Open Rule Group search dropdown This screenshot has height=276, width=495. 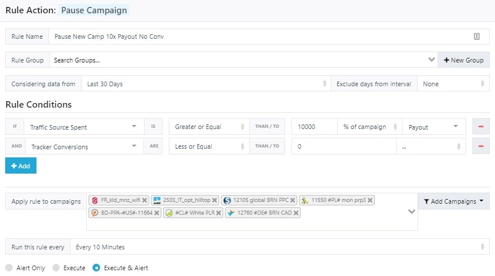(243, 60)
